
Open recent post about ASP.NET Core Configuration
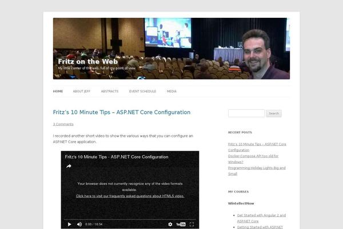(257, 147)
